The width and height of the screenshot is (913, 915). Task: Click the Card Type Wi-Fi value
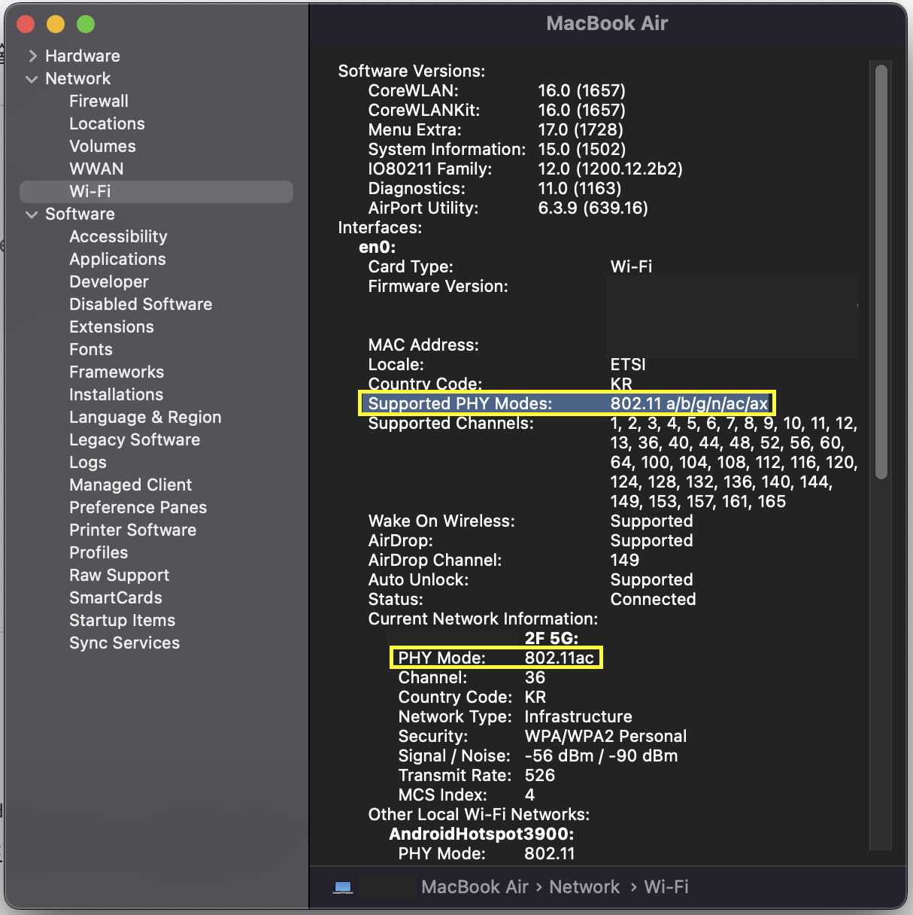pyautogui.click(x=631, y=266)
